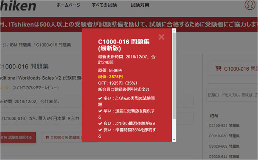Open the C2150-624 問題集 link
Screen dimensions: 258x160
pyautogui.click(x=224, y=126)
